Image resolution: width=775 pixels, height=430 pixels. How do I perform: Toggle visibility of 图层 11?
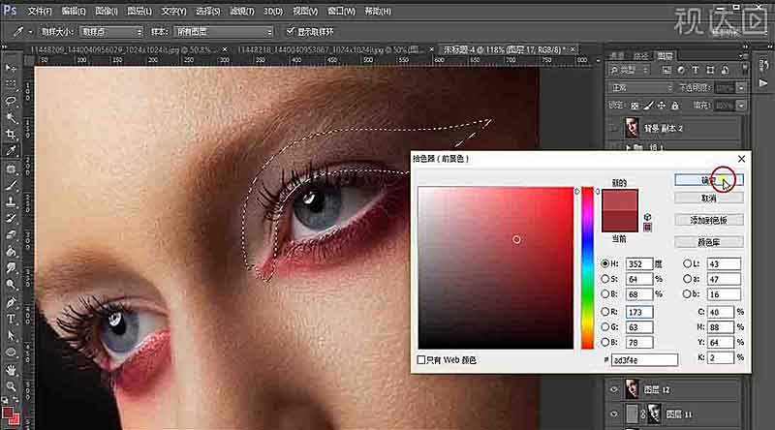click(x=614, y=415)
